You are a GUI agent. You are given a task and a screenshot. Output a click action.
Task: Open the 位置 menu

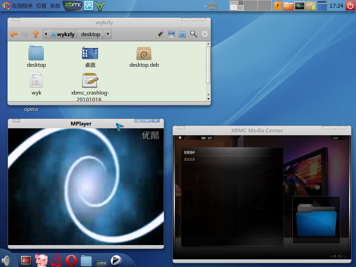pyautogui.click(x=41, y=6)
